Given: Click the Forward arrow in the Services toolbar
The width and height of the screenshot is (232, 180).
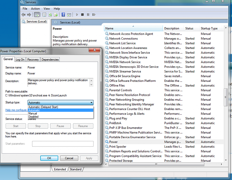Looking at the screenshot, I should click(x=29, y=15).
